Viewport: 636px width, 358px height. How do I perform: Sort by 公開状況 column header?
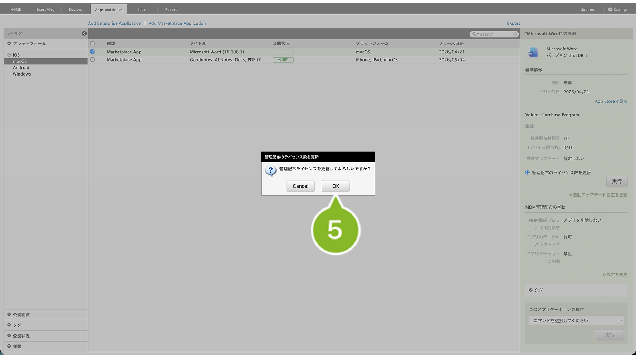click(x=281, y=43)
